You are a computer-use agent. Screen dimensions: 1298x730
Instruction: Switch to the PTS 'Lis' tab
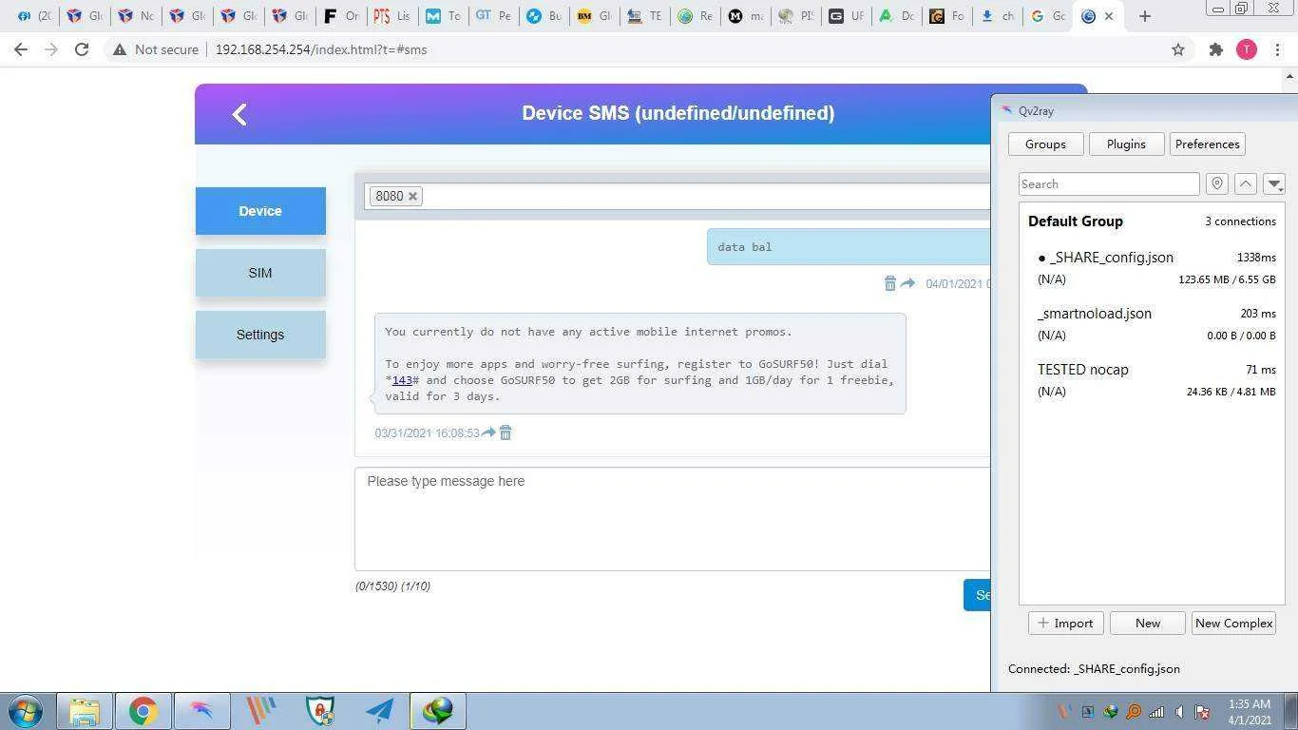coord(392,16)
